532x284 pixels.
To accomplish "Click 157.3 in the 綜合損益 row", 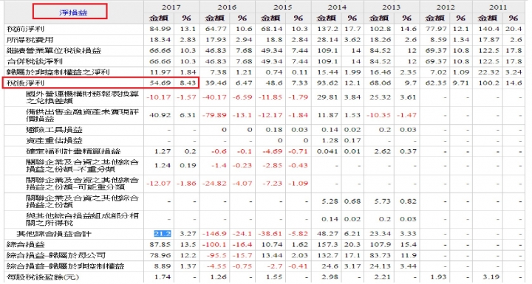I will pyautogui.click(x=328, y=245).
